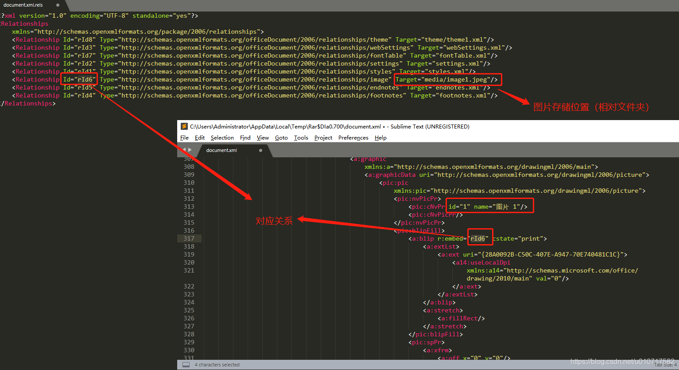The width and height of the screenshot is (679, 370).
Task: Click the <pic:spPr> tag
Action: (x=427, y=342)
